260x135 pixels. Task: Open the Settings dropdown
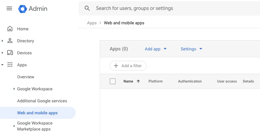coord(192,49)
